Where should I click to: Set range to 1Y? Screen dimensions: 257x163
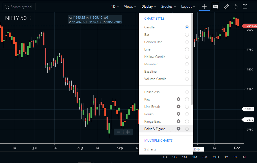tap(226, 157)
